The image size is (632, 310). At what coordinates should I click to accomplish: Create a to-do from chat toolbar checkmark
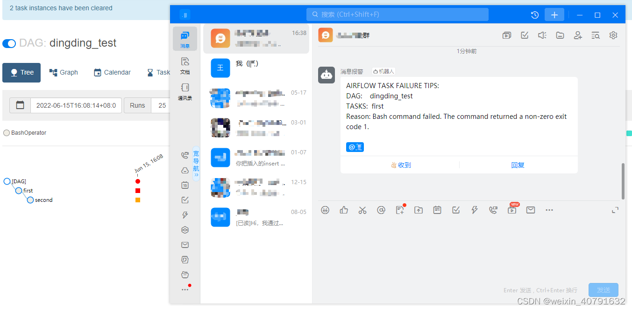tap(456, 210)
